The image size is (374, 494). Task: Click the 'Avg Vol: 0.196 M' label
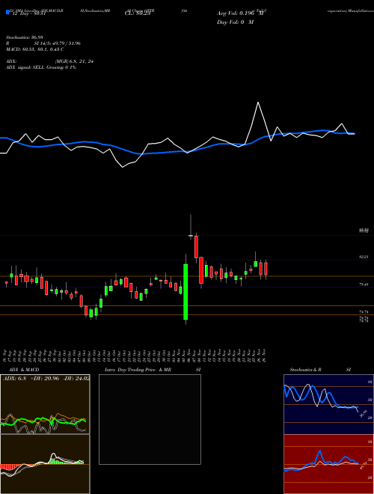[242, 13]
